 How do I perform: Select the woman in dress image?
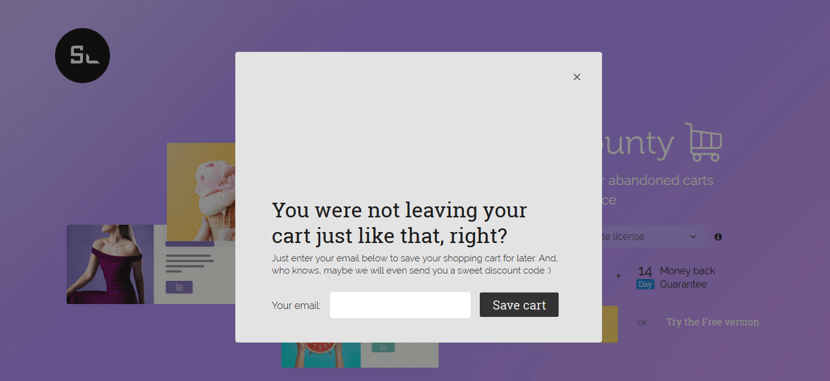coord(110,264)
